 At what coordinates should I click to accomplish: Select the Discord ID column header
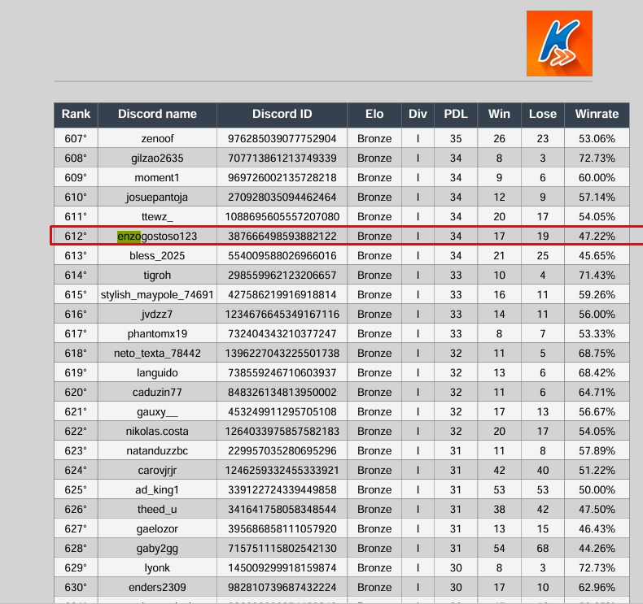(x=282, y=114)
